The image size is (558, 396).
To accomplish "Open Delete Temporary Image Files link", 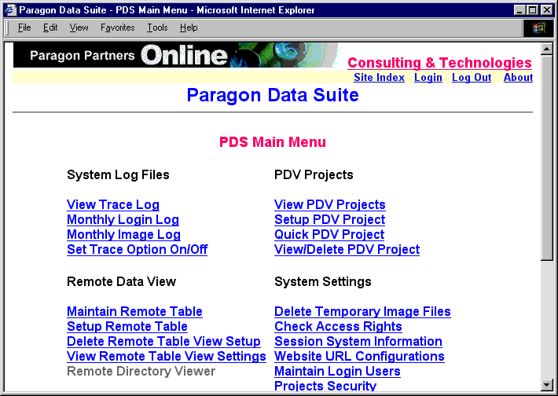I will tap(362, 312).
